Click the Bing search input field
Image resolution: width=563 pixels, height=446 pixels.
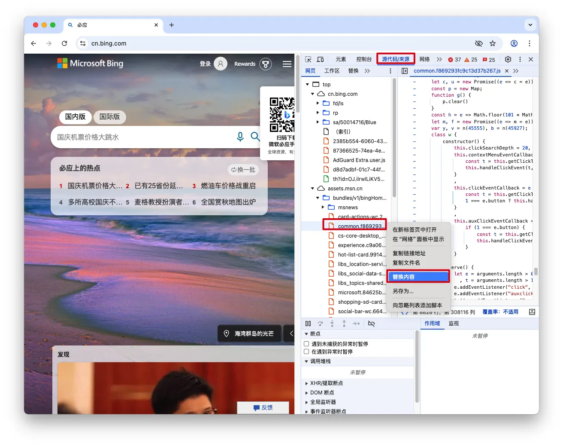(x=142, y=137)
